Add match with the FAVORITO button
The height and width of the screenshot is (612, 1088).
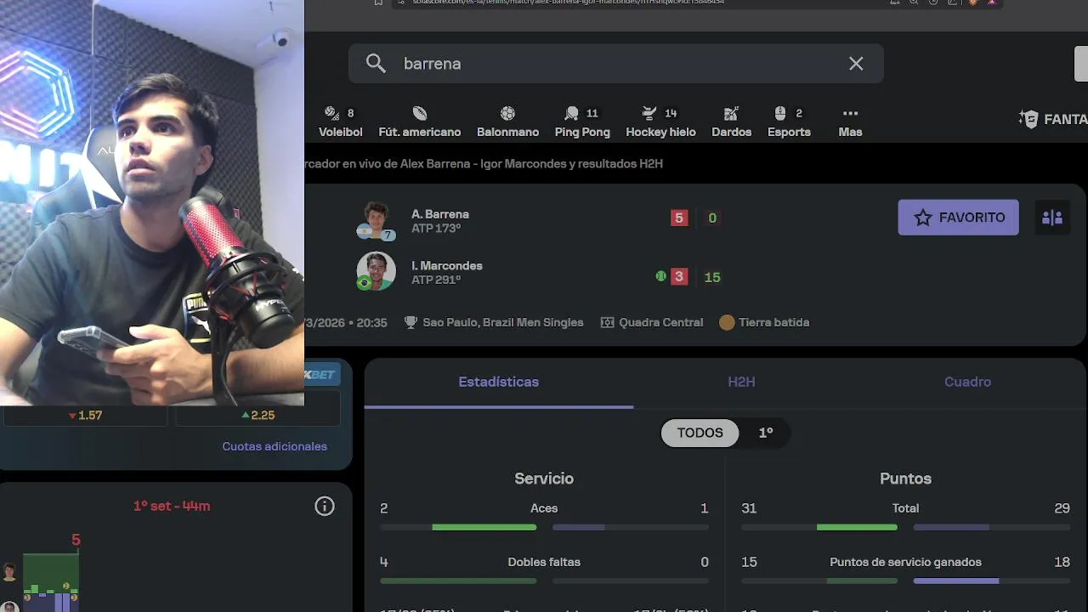[958, 218]
